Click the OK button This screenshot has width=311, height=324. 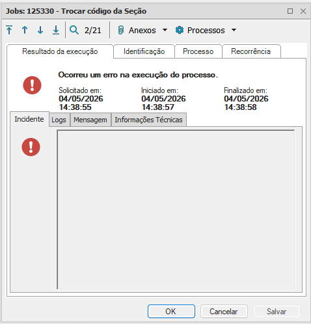tap(171, 312)
